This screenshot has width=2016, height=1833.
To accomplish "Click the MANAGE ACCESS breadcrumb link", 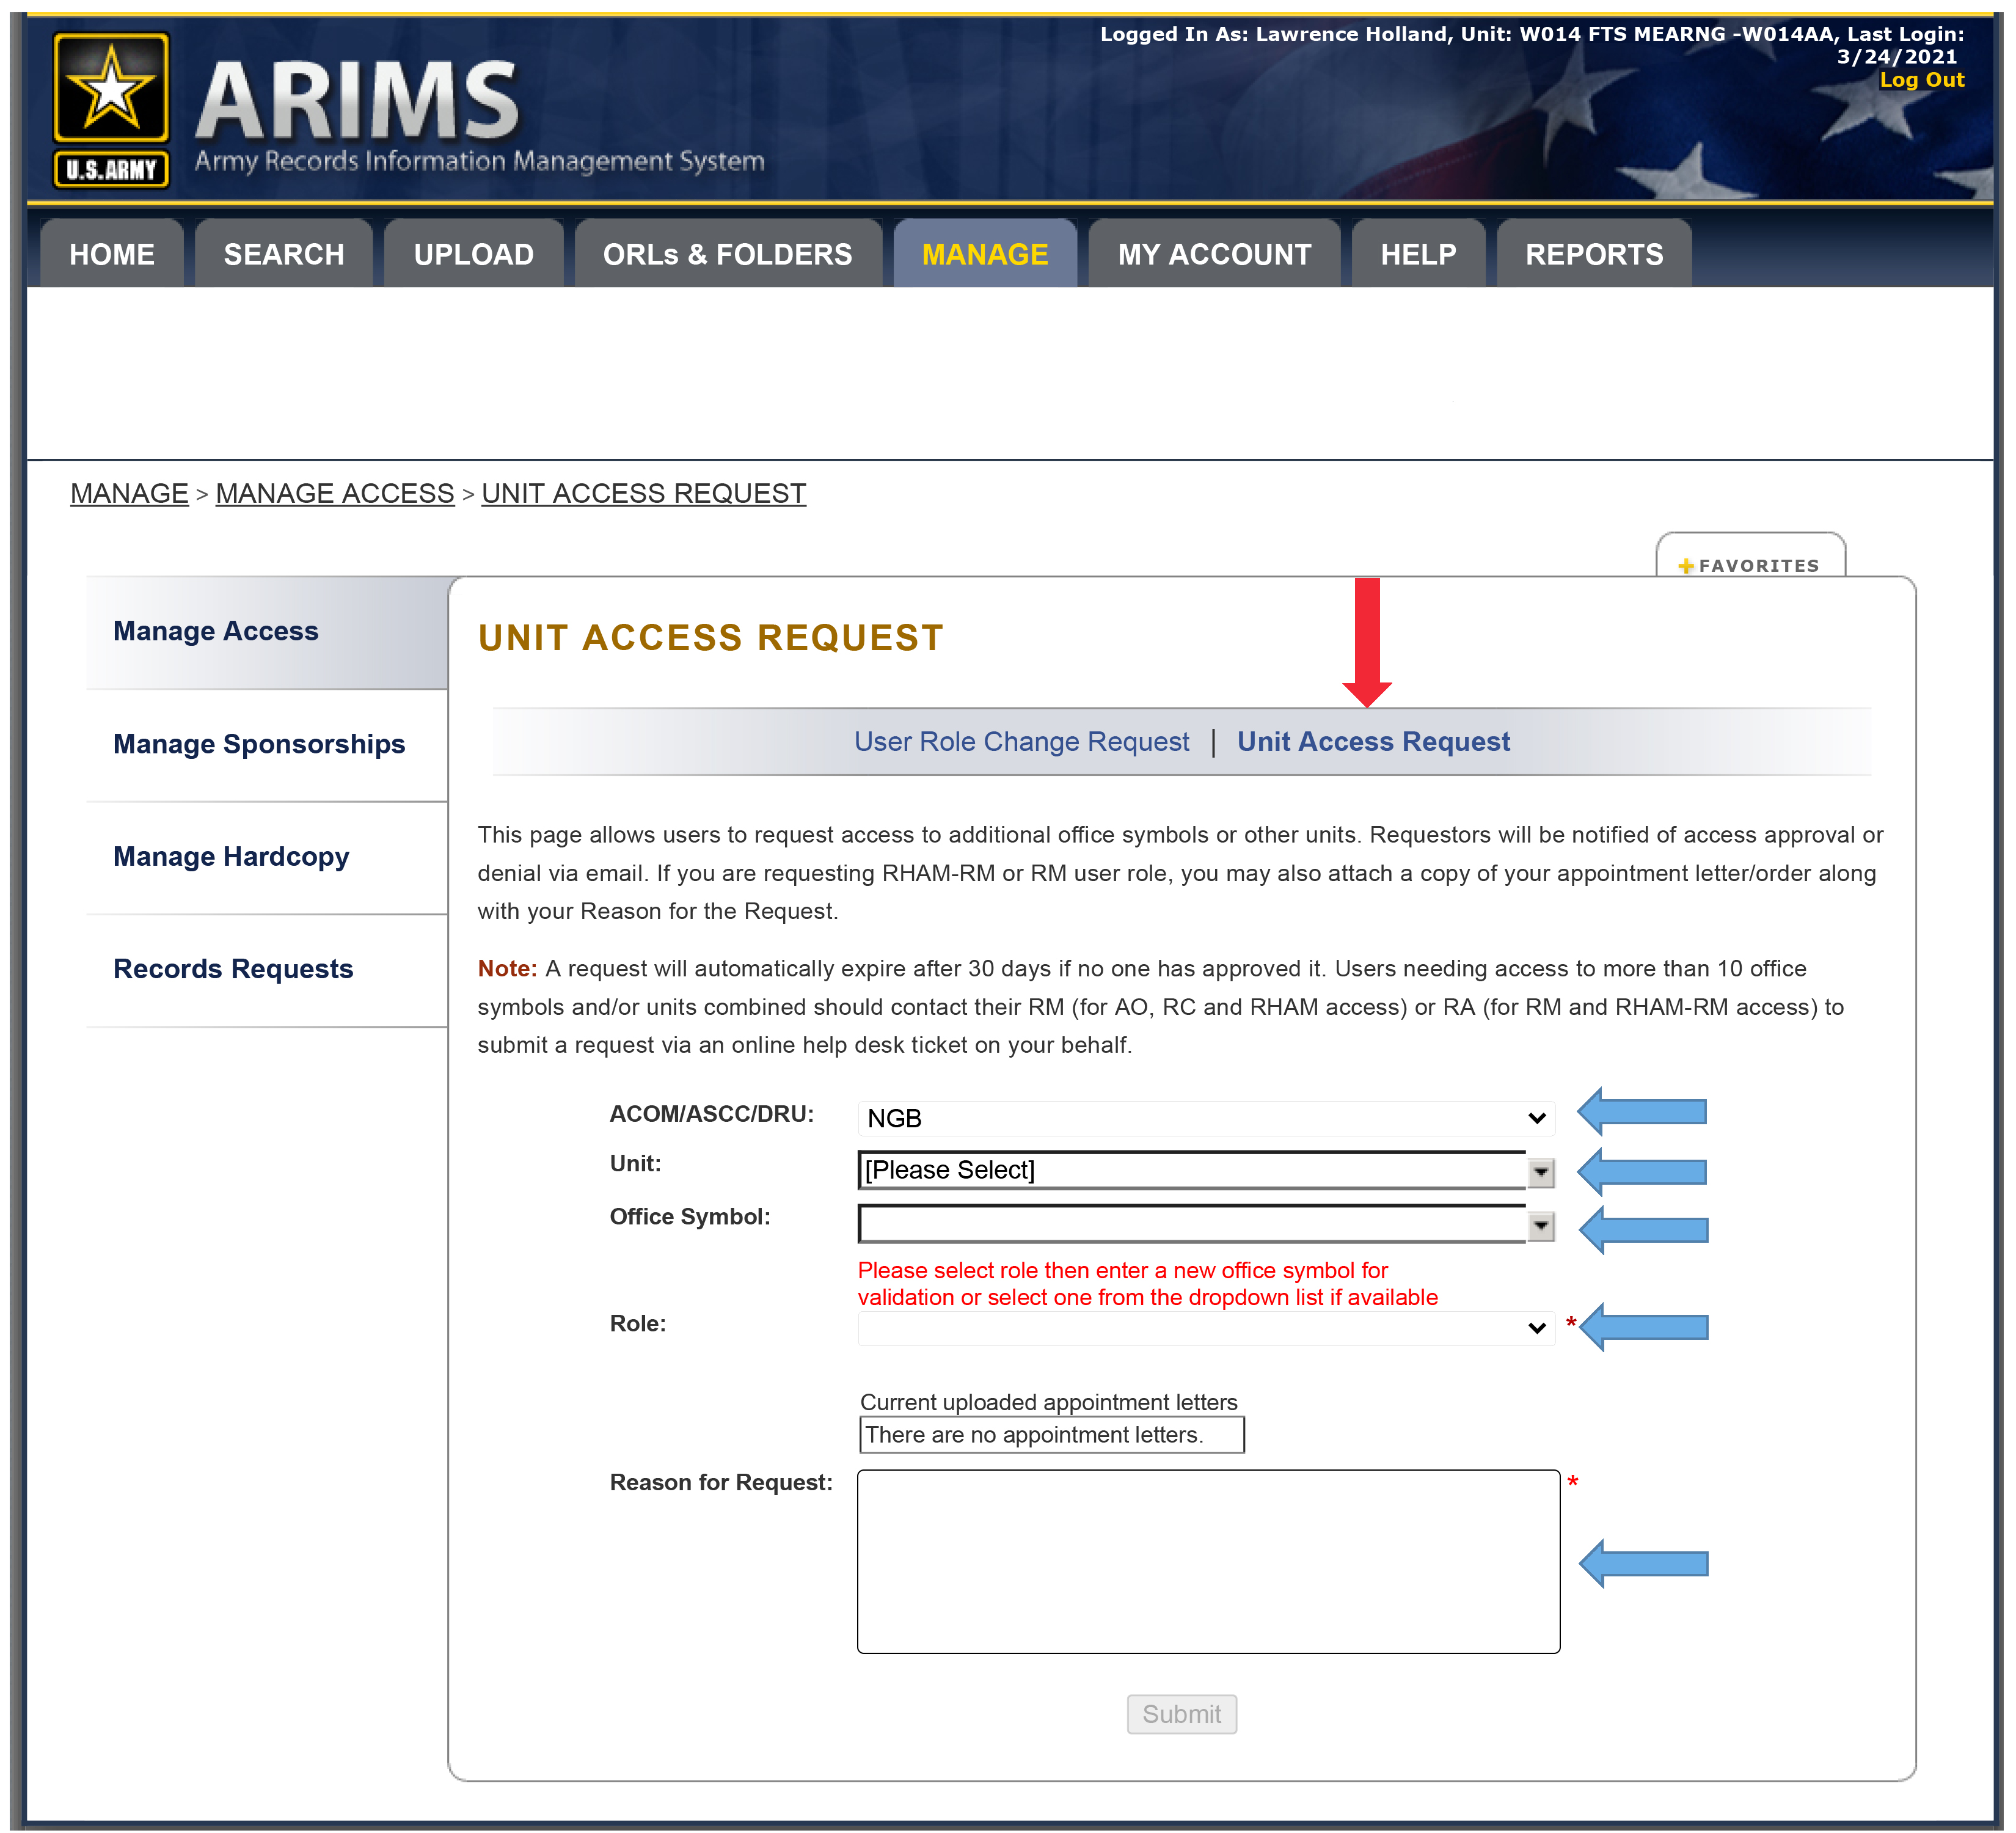I will [x=335, y=493].
